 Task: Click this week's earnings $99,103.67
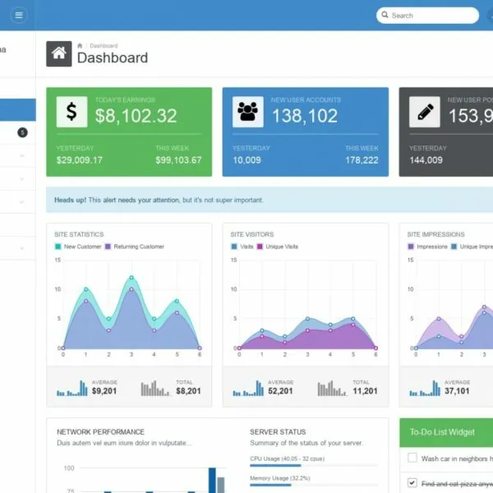(x=178, y=160)
